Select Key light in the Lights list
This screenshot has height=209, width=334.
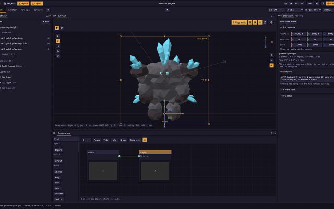[x=6, y=77]
